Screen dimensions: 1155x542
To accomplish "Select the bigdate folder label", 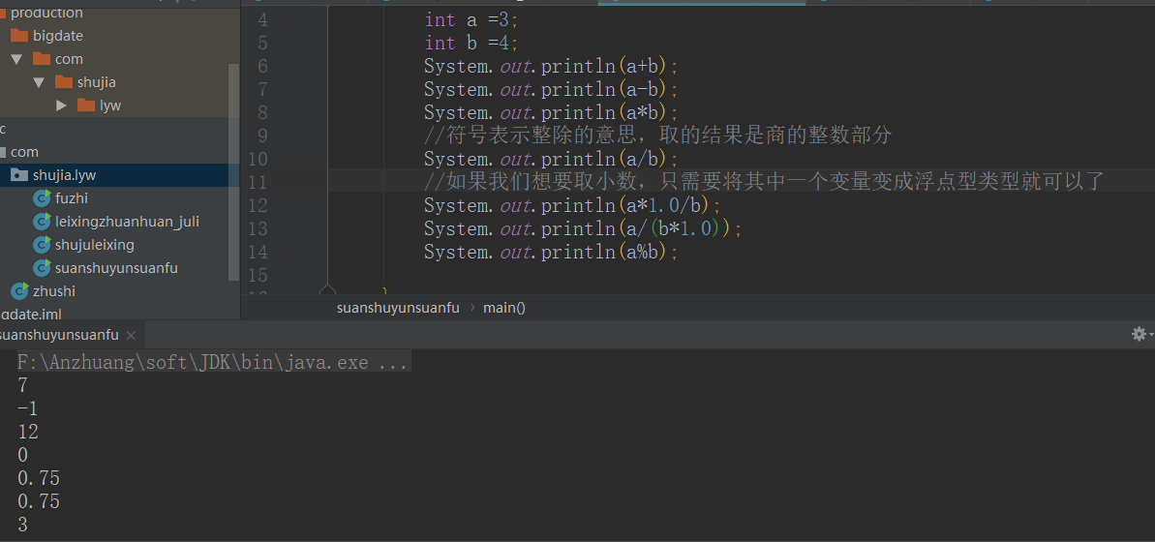I will [57, 36].
